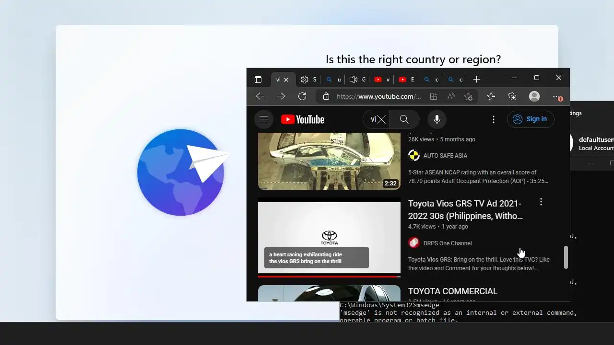Open a new browser tab
Image resolution: width=614 pixels, height=345 pixels.
[x=476, y=80]
